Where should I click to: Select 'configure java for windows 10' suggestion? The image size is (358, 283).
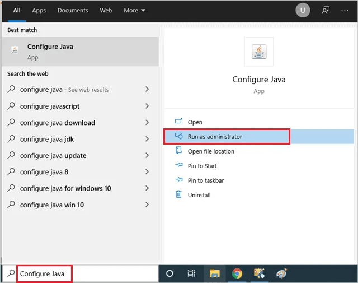pyautogui.click(x=78, y=188)
